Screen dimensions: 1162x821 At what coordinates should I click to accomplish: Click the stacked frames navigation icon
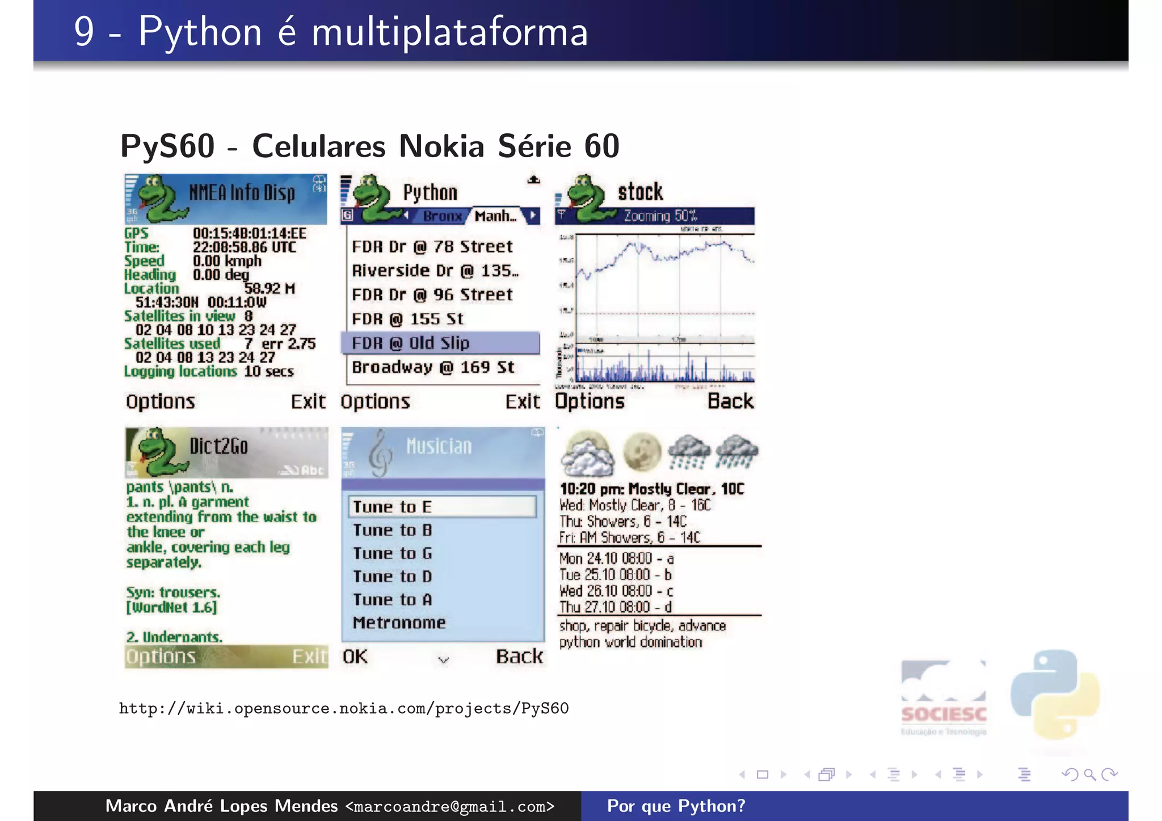[827, 774]
